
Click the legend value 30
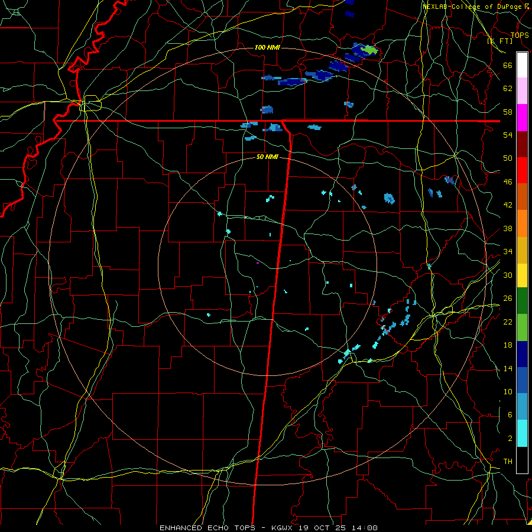508,275
